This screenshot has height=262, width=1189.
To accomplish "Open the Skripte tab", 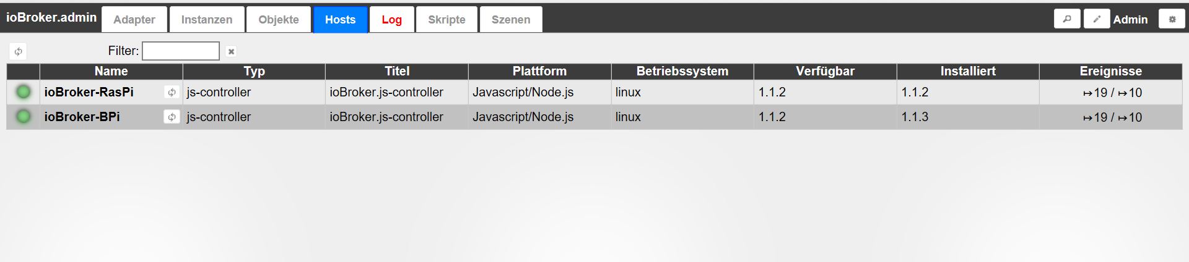I will pyautogui.click(x=446, y=20).
